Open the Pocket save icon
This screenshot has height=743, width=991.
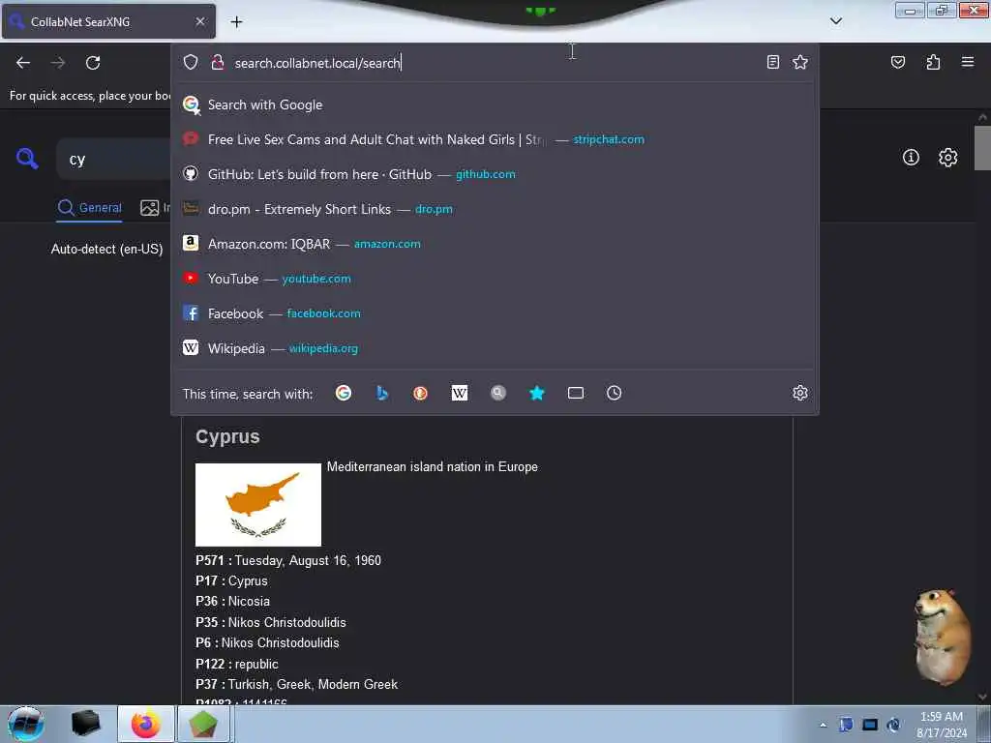[897, 62]
